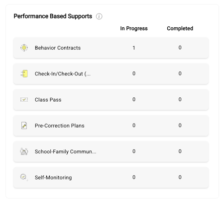
Task: Select the Class Pass label
Action: pos(48,100)
